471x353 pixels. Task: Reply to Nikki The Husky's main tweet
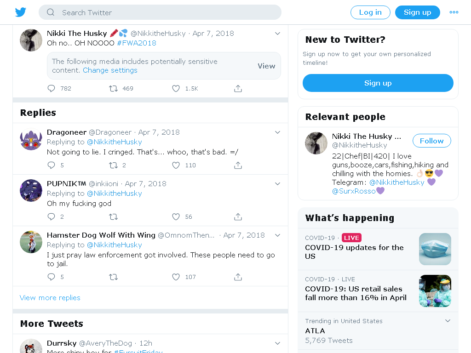(x=52, y=89)
